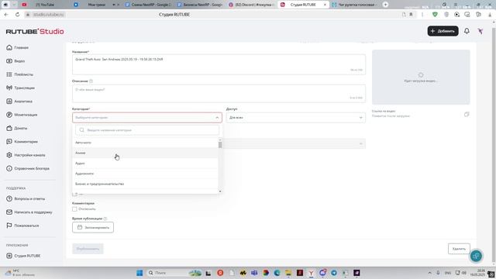This screenshot has height=279, width=496.
Task: Click the Удалить button
Action: pos(459,249)
